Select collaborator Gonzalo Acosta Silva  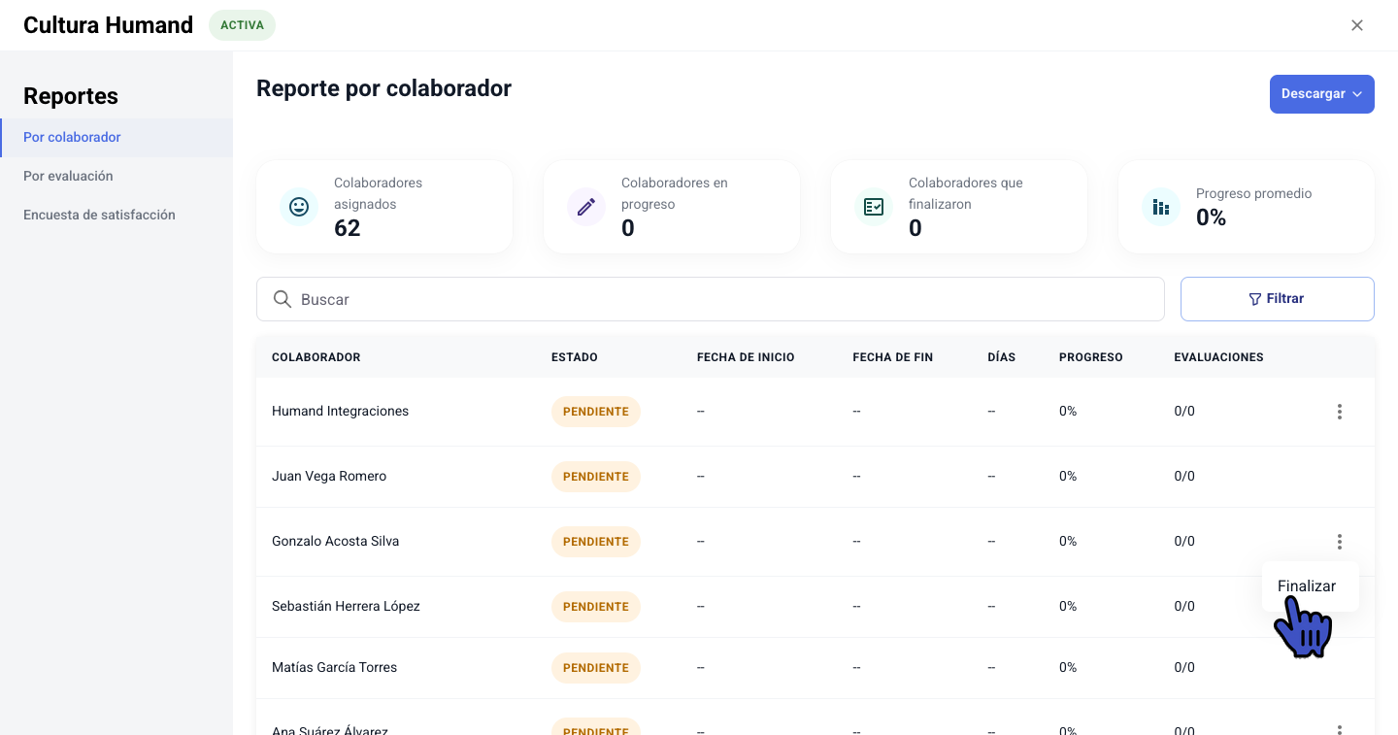[x=336, y=542]
